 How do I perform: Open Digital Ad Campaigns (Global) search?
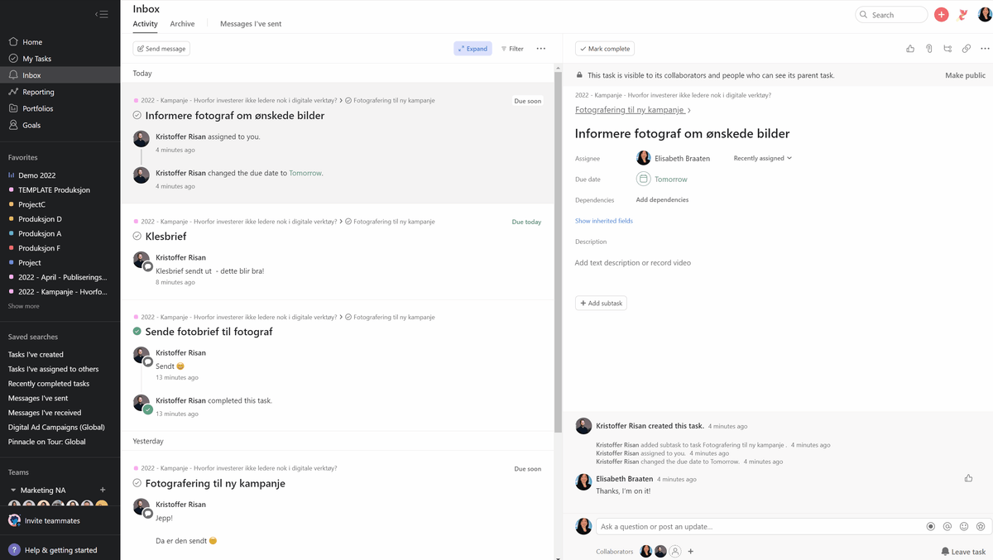[56, 428]
